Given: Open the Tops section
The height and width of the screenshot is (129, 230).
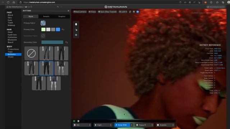Looking at the screenshot, I should click(10, 52).
